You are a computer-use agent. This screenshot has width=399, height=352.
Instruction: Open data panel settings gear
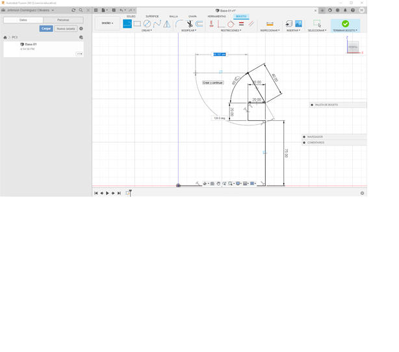(81, 29)
